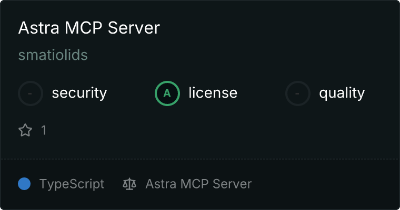Select the TypeScript language label
This screenshot has height=210, width=400.
pyautogui.click(x=72, y=184)
